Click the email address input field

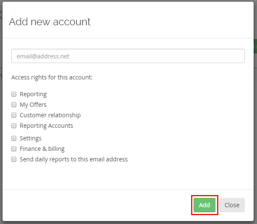coord(128,56)
